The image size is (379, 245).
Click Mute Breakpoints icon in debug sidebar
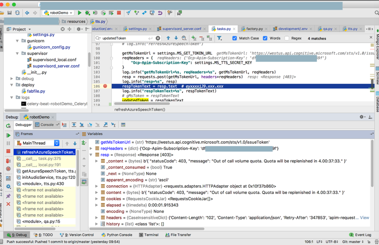(8, 169)
